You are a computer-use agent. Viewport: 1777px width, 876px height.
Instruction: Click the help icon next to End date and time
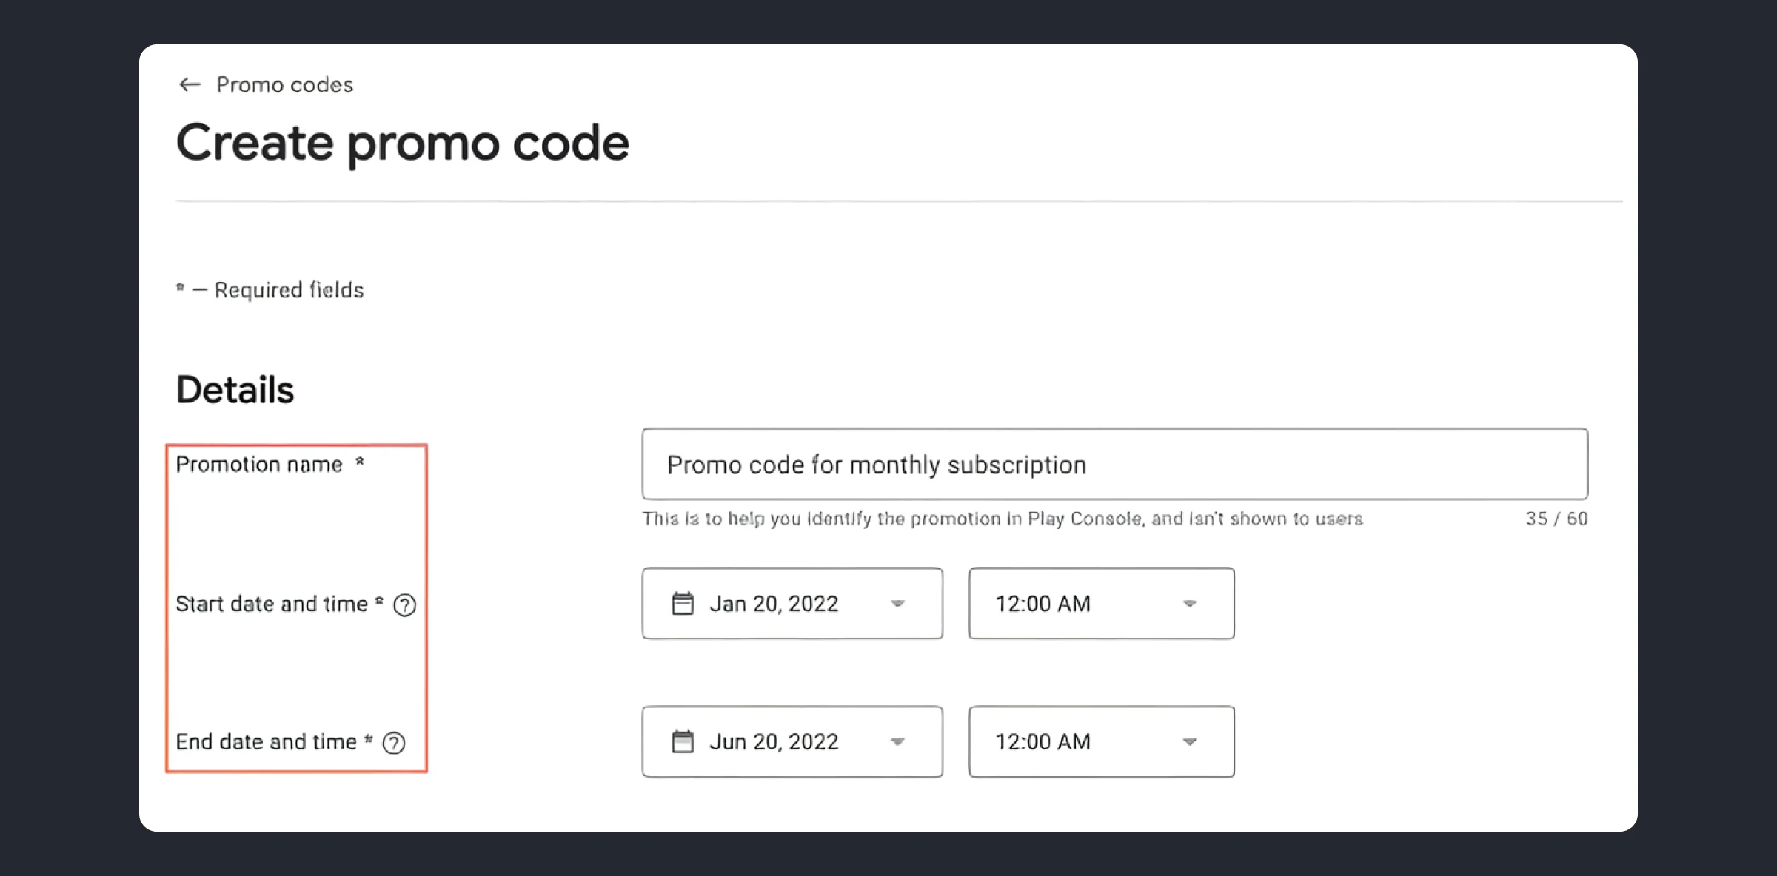coord(395,743)
